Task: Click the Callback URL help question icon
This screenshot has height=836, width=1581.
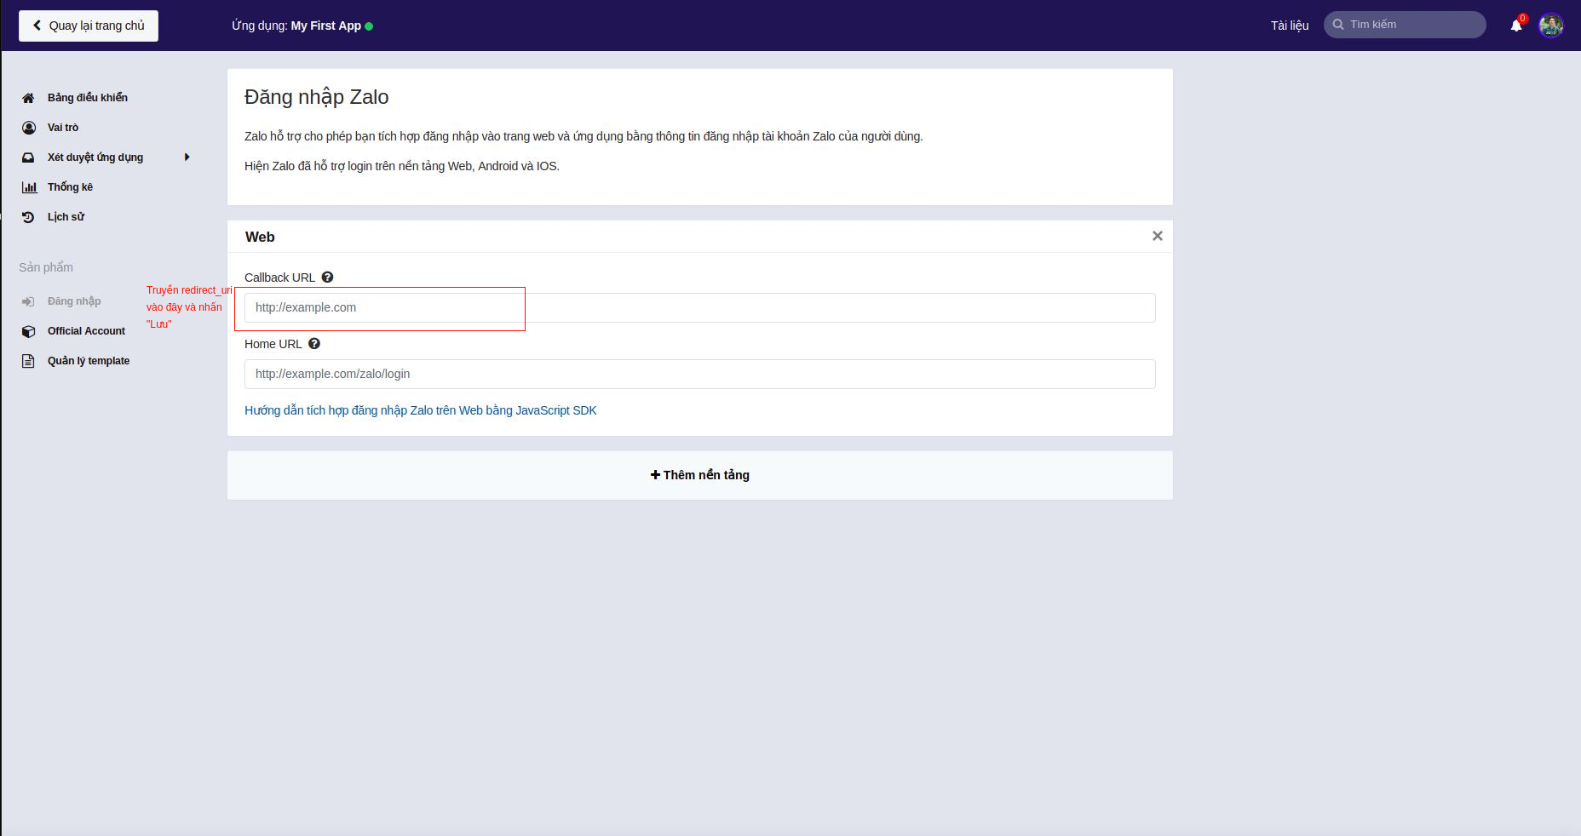Action: click(x=327, y=278)
